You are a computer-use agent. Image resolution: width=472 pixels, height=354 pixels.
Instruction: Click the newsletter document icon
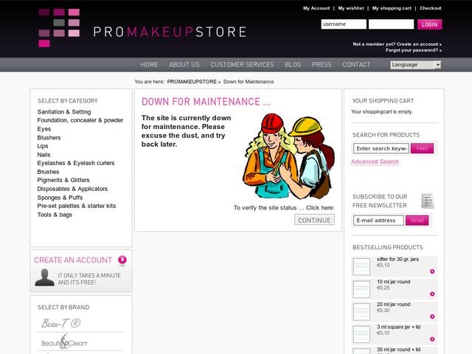428,201
